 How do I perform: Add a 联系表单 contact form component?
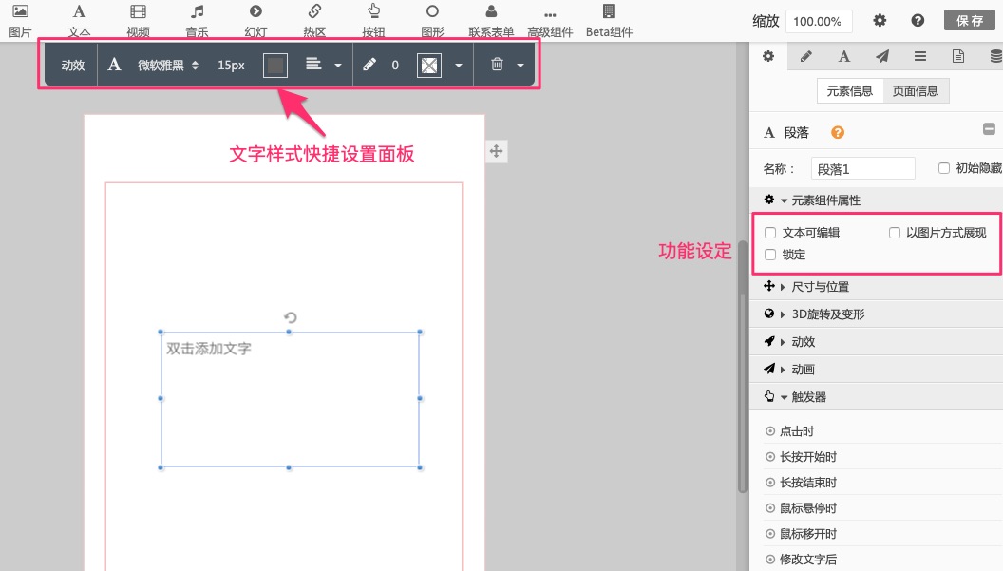491,12
